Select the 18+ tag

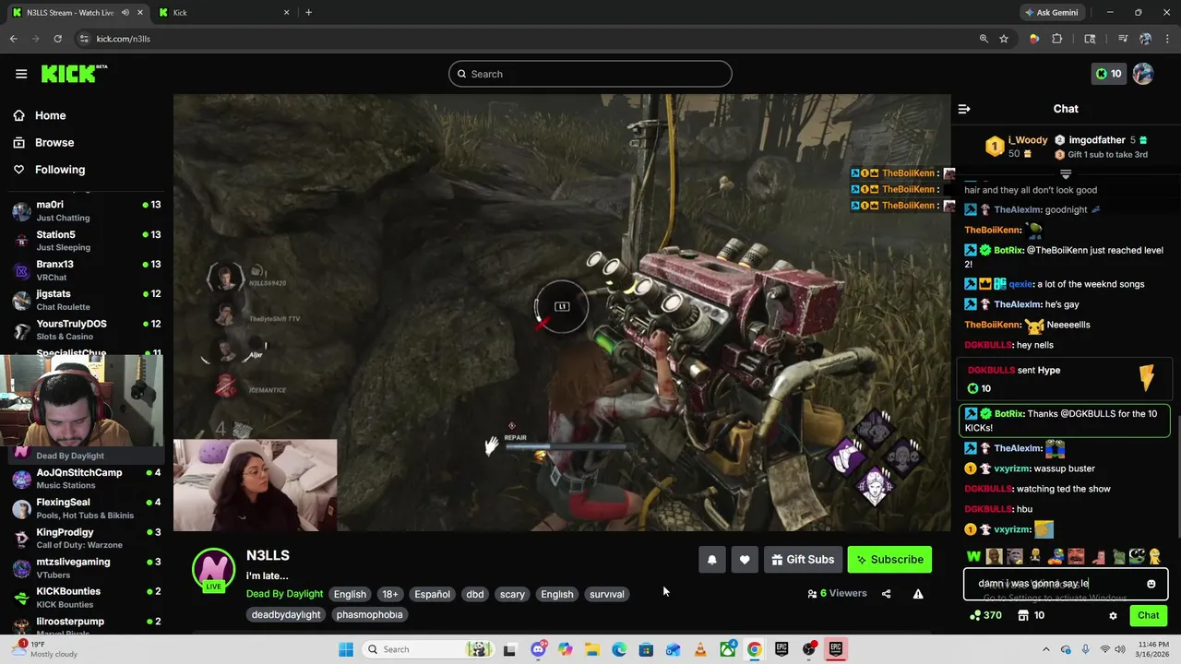click(390, 594)
